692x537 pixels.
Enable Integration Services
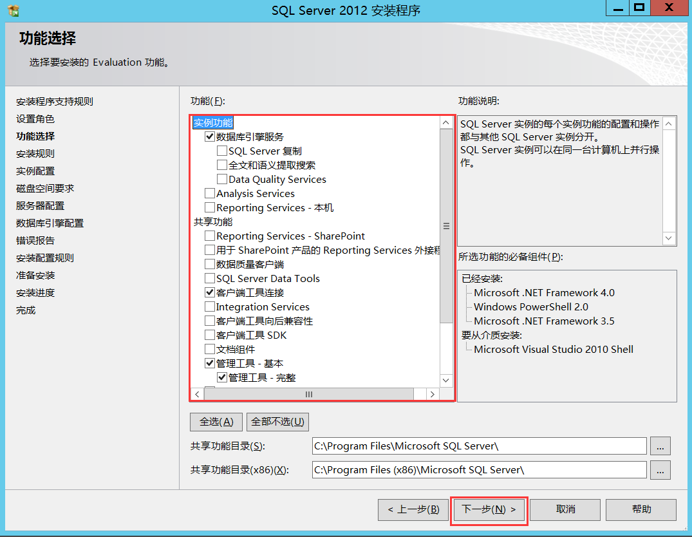click(x=210, y=306)
